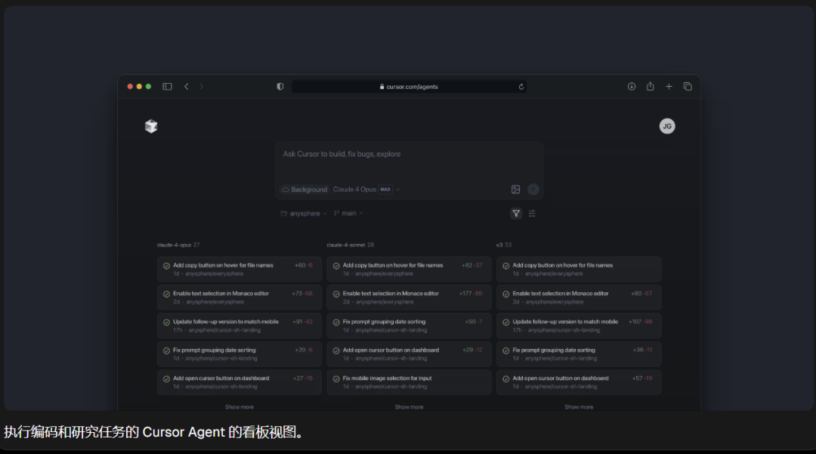The image size is (816, 454).
Task: Show tab overview icon
Action: point(688,86)
